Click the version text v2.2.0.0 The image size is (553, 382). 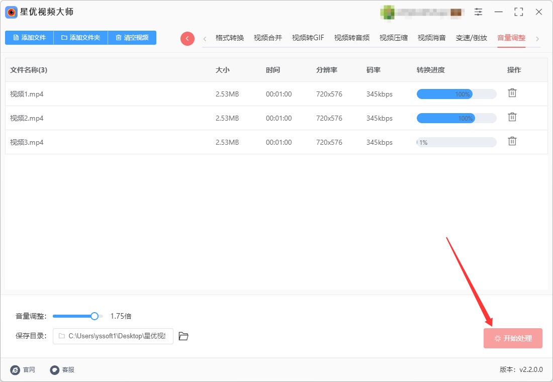click(531, 369)
